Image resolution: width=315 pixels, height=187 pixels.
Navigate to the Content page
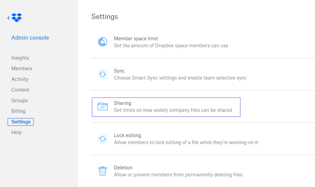[x=20, y=90]
